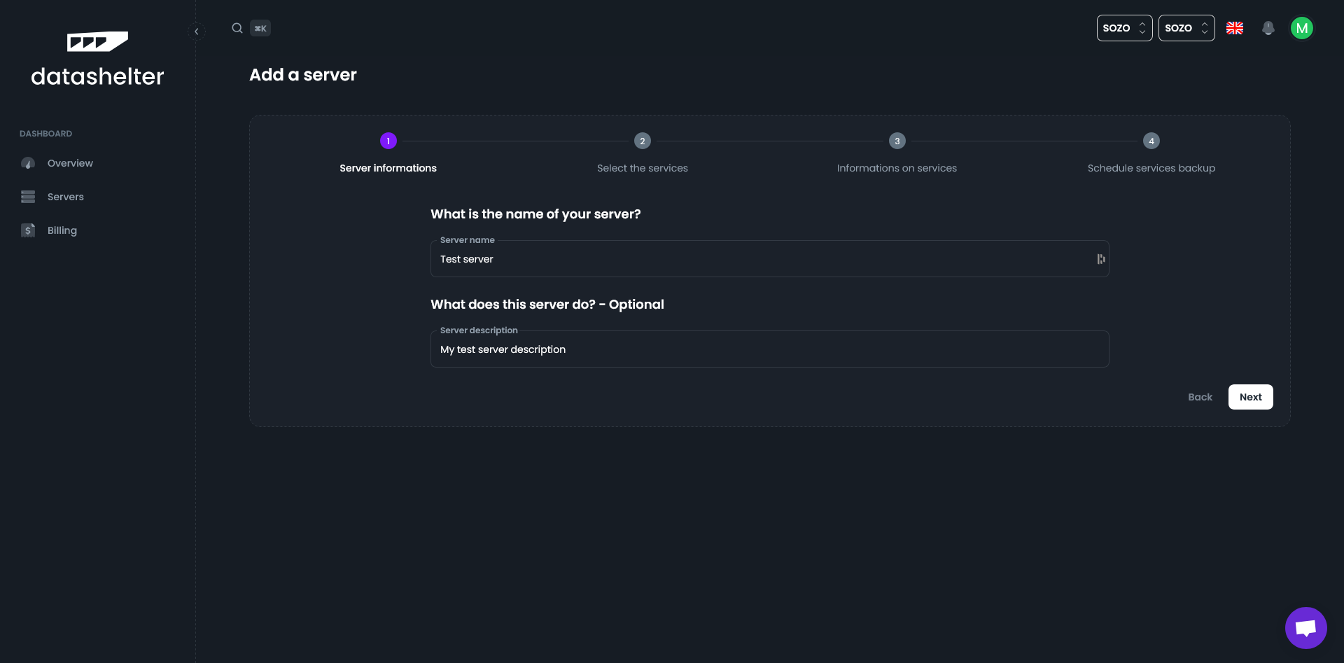Open Servers page in sidebar
Viewport: 1344px width, 663px height.
[x=65, y=197]
